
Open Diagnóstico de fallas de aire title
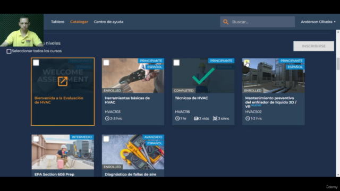point(130,175)
